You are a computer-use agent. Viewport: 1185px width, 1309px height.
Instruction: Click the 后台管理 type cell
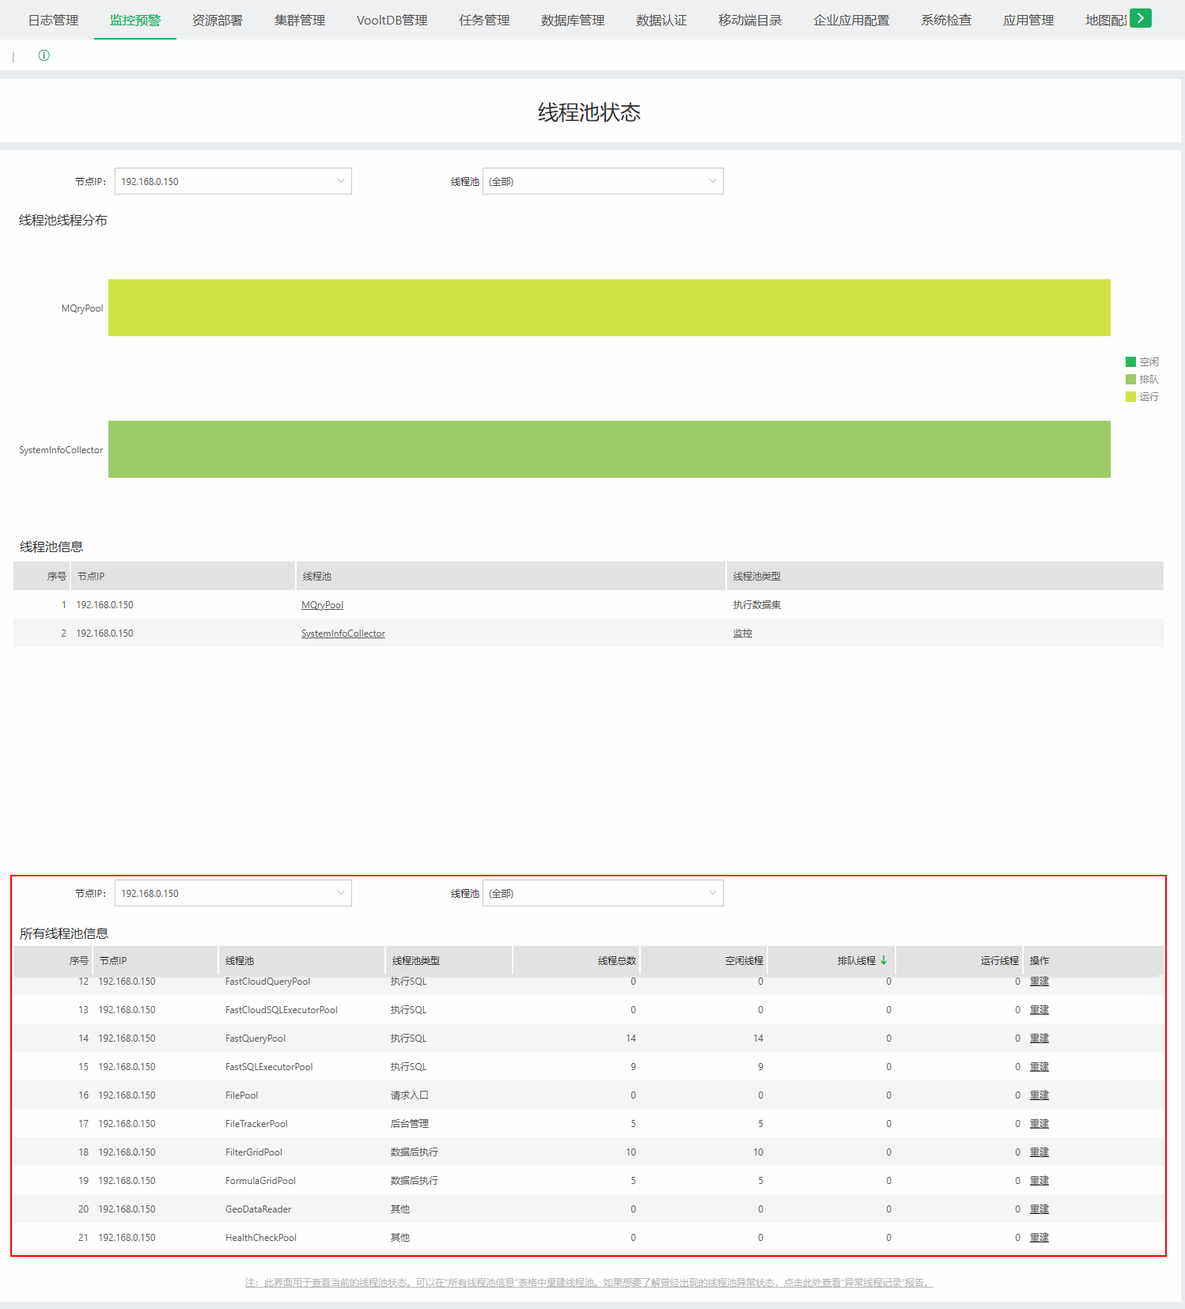pyautogui.click(x=410, y=1124)
